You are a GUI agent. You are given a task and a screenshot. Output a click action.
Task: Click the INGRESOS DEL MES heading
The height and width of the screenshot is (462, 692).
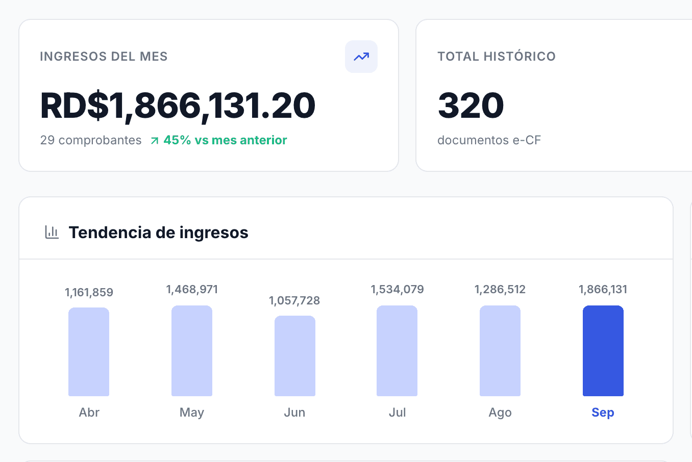[104, 57]
